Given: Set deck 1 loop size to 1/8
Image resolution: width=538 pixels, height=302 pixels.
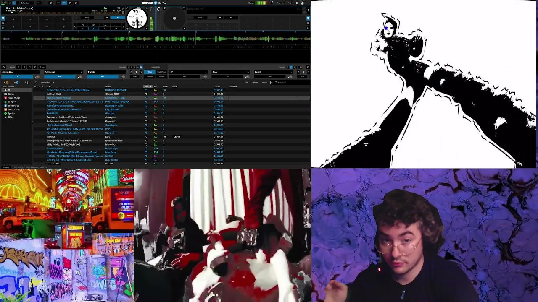Looking at the screenshot, I should (83, 25).
